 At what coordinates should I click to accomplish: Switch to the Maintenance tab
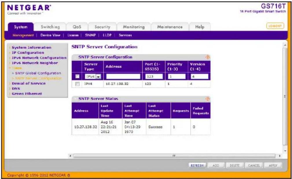pos(170,27)
